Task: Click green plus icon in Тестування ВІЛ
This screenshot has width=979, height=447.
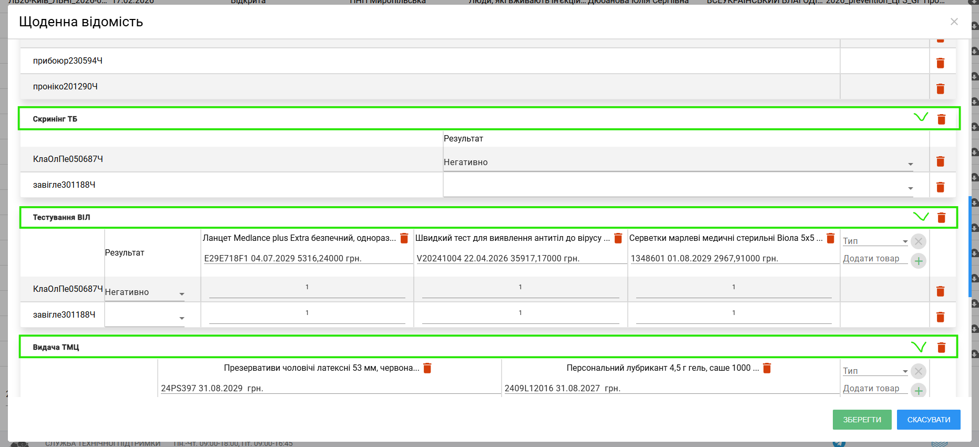Action: pos(919,261)
